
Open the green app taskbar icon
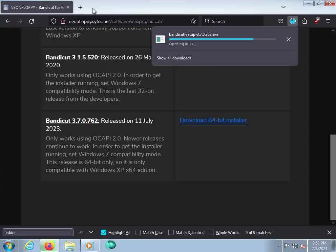click(111, 245)
